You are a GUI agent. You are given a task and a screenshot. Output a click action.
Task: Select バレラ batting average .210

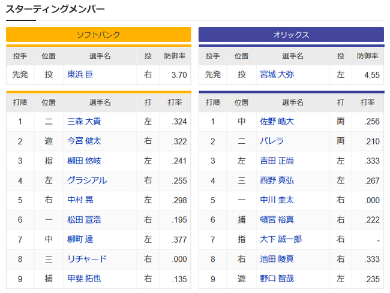372,141
